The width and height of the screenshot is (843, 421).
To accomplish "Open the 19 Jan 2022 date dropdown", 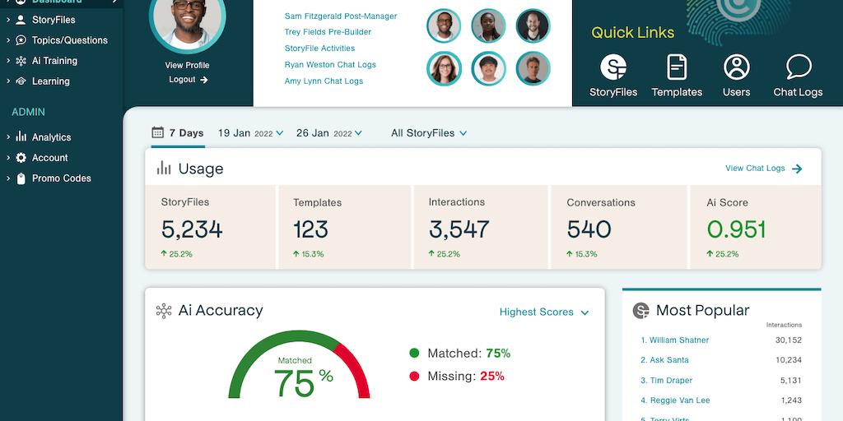I will [250, 133].
